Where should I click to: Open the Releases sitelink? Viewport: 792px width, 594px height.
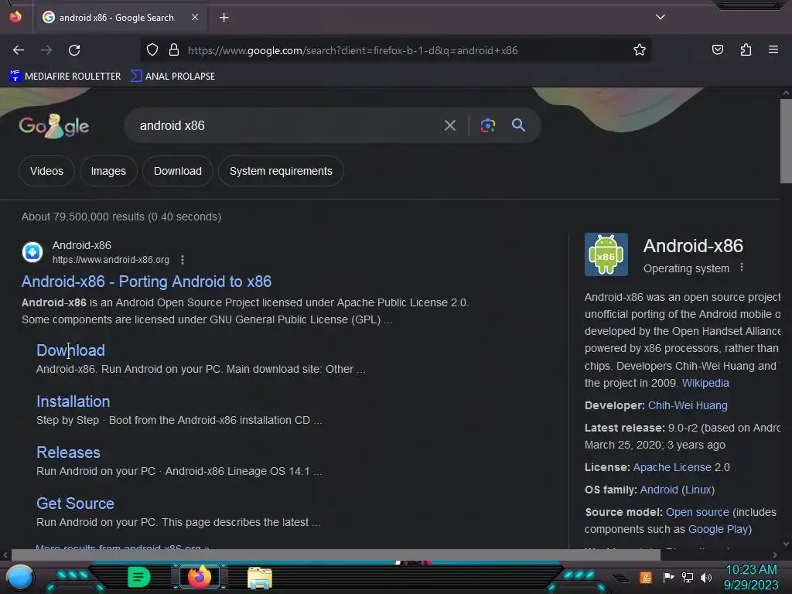coord(68,452)
